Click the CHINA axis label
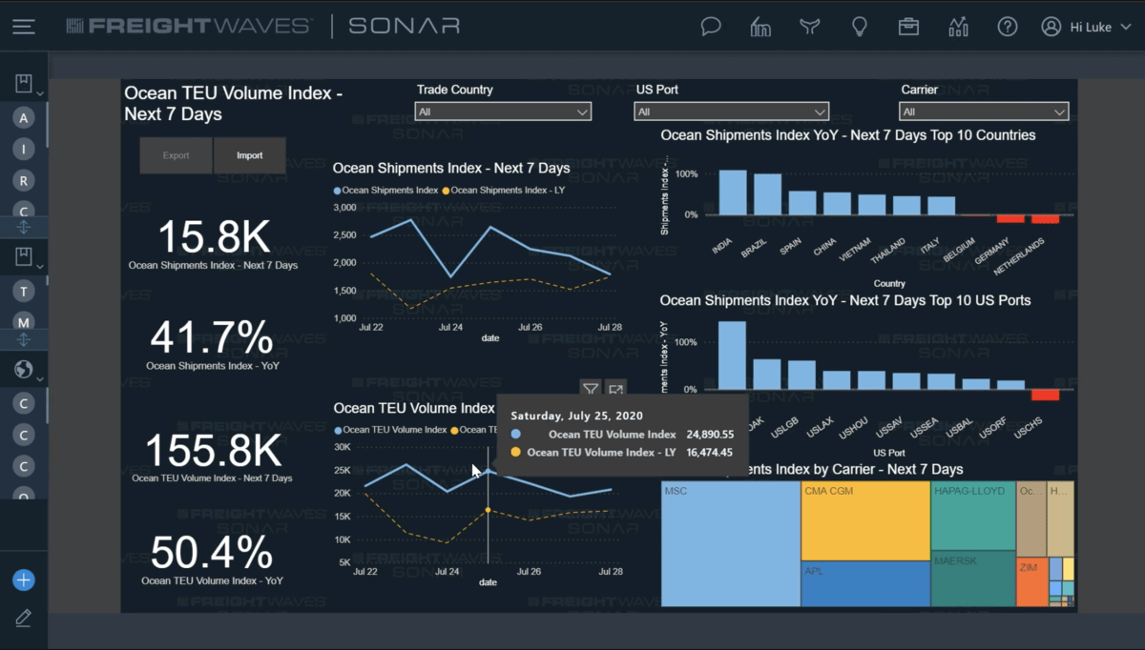 [824, 247]
